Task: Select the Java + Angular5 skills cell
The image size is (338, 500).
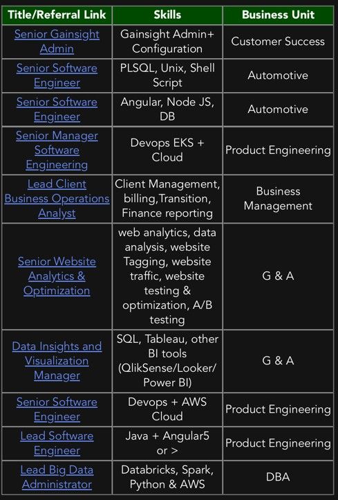Action: [x=167, y=443]
